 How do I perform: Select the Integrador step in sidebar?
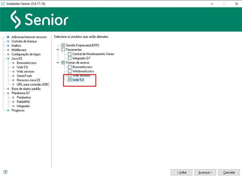23,106
